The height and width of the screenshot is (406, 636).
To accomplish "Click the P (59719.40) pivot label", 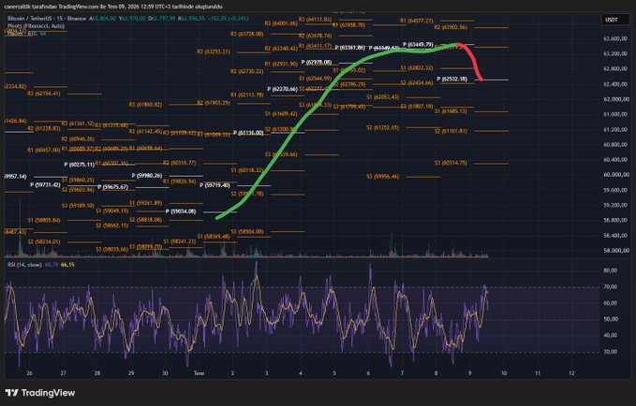I will pos(215,185).
